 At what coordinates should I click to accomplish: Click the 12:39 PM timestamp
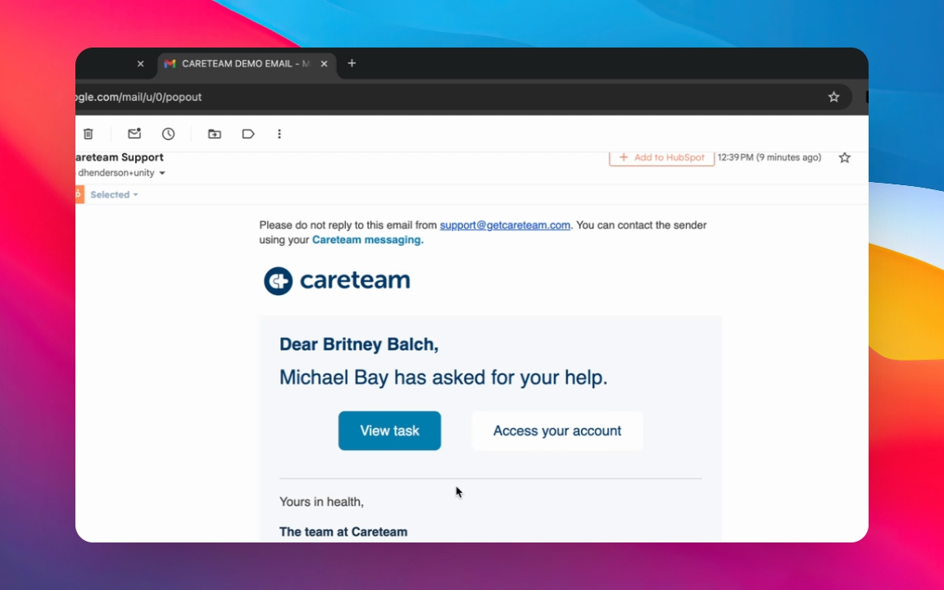click(769, 157)
